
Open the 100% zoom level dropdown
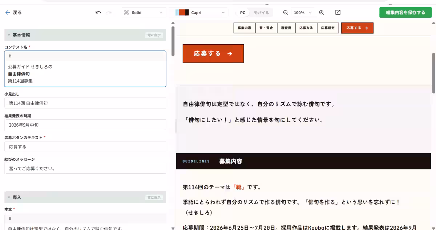(303, 12)
